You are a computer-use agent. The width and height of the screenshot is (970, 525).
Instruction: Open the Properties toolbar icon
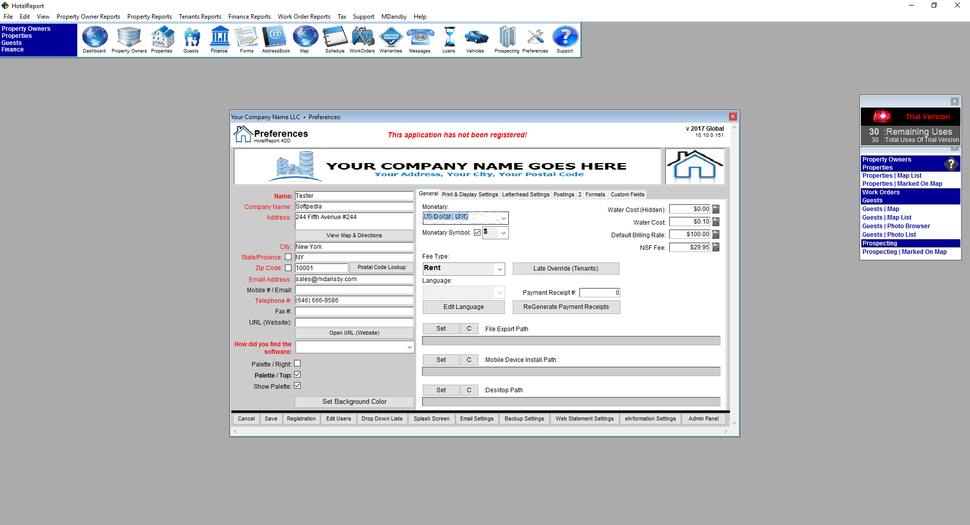click(162, 39)
